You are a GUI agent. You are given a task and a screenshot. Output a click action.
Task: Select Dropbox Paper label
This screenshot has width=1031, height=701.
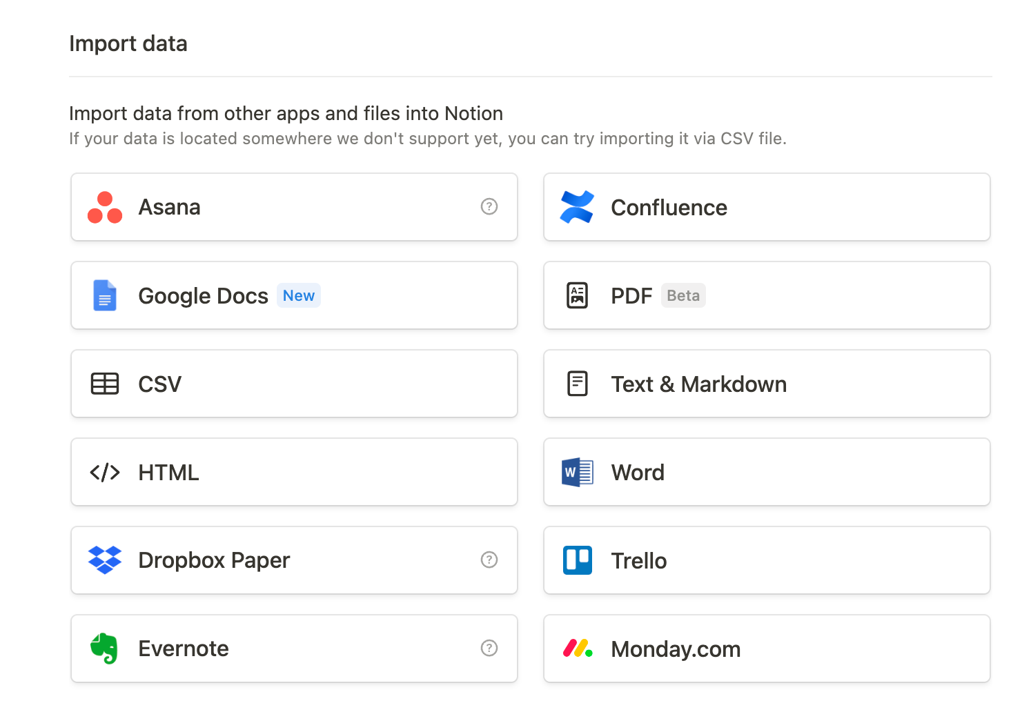click(214, 560)
